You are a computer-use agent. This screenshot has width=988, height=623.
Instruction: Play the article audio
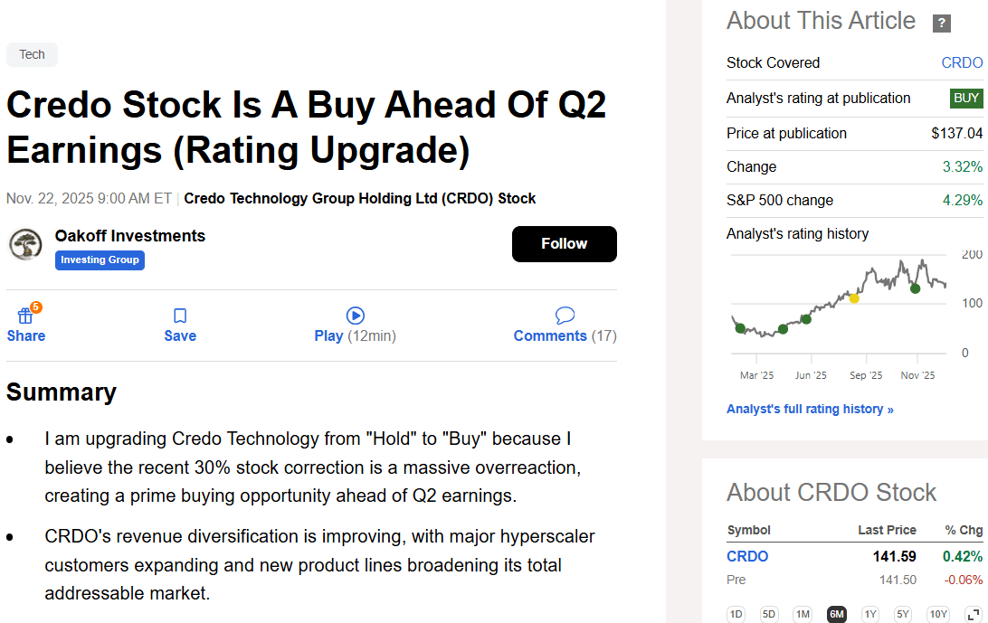coord(355,316)
